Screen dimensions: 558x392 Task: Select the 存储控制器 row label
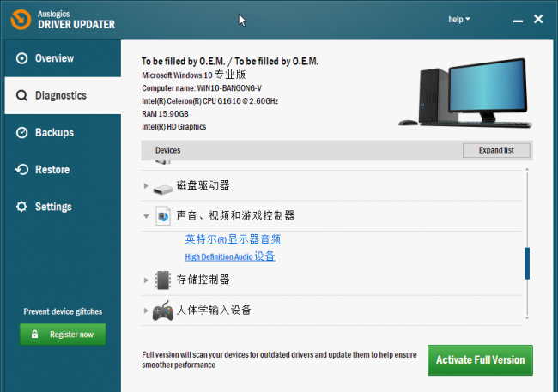click(x=203, y=280)
